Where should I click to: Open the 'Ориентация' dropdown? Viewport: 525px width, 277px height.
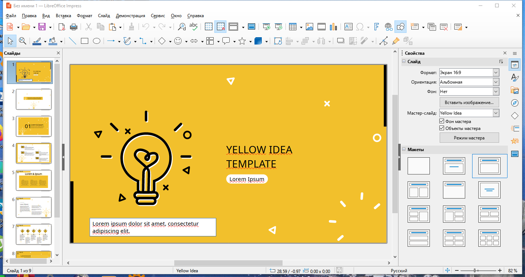(469, 82)
